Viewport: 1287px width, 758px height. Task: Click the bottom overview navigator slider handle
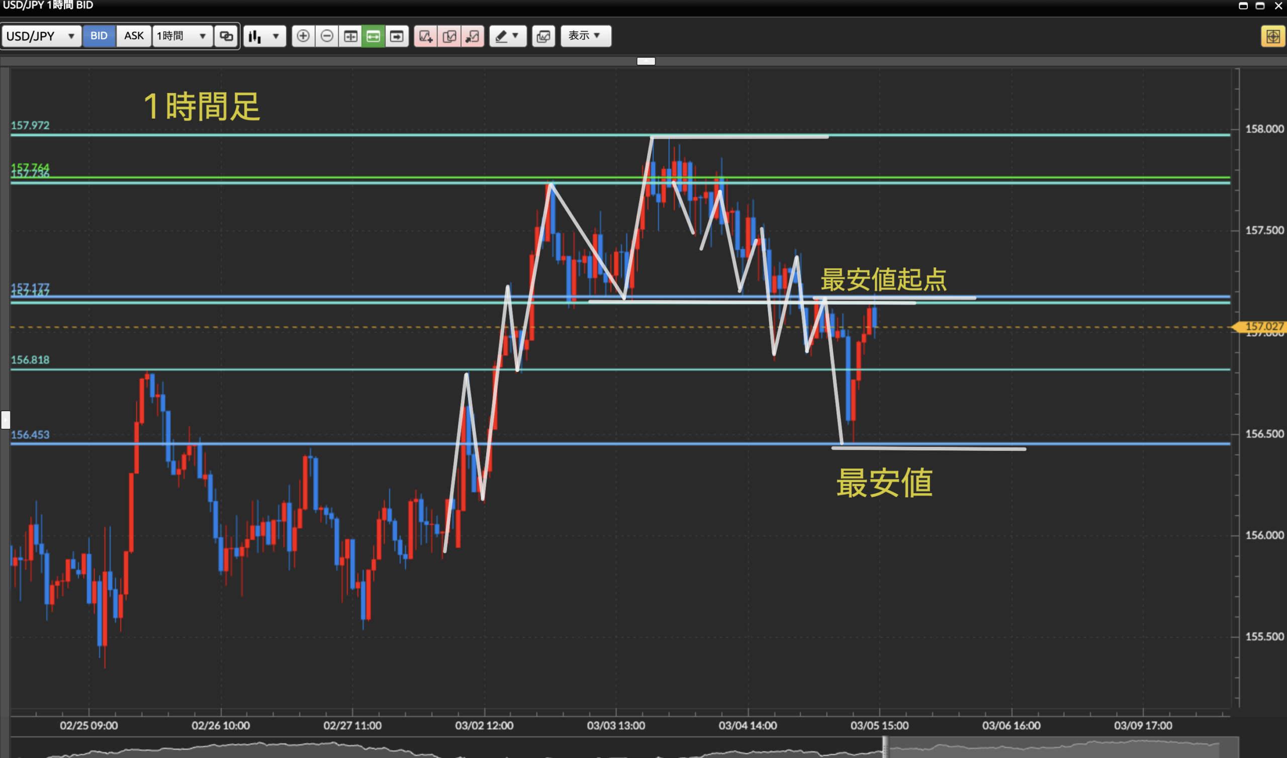click(x=885, y=747)
